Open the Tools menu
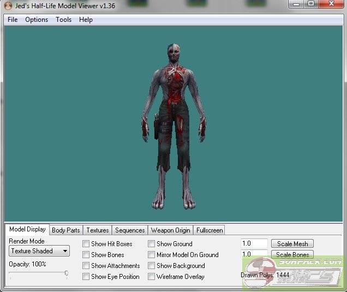 coord(63,20)
